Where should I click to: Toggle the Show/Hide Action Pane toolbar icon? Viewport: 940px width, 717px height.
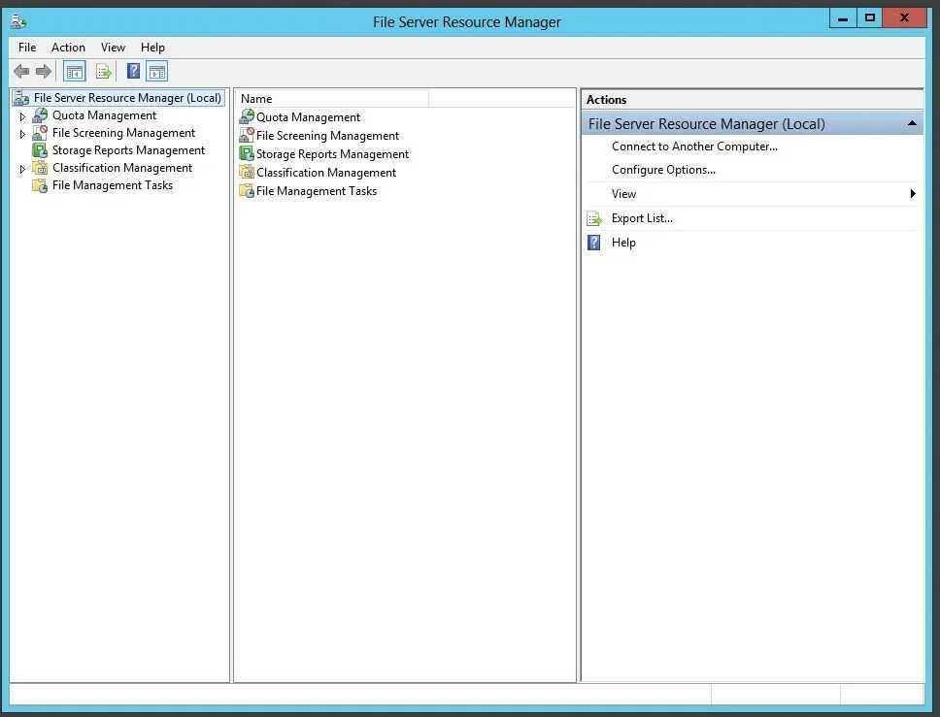(157, 72)
